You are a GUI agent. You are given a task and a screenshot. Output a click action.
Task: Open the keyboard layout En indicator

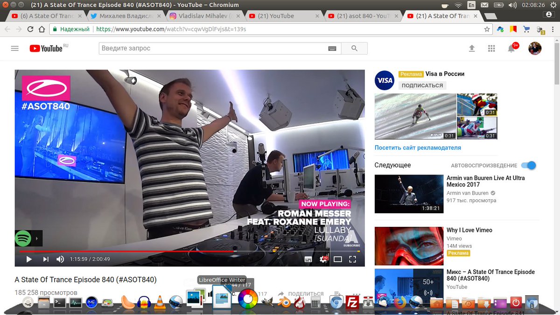coord(471,5)
